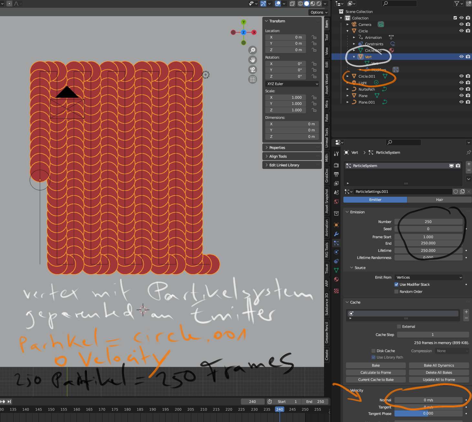Open the Render properties tab
472x422 pixels.
click(x=336, y=165)
